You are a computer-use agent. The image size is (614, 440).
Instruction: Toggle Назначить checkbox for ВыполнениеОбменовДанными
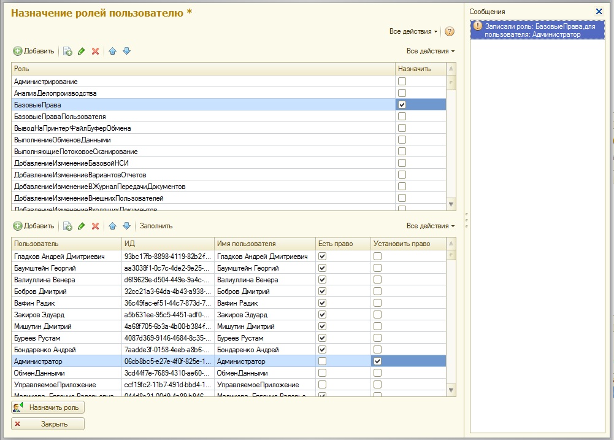tap(402, 140)
